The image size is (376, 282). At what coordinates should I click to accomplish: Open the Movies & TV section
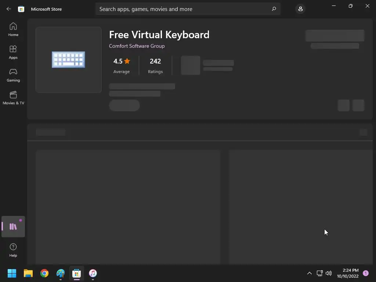click(13, 98)
